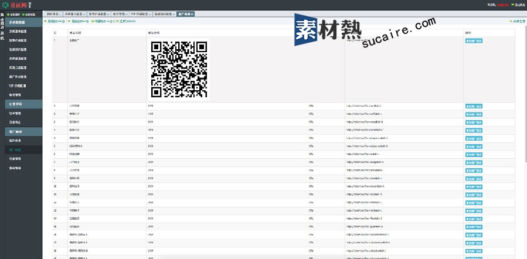This screenshot has width=527, height=259.
Task: Switch to the VIP 价格配置 tab
Action: tap(141, 14)
